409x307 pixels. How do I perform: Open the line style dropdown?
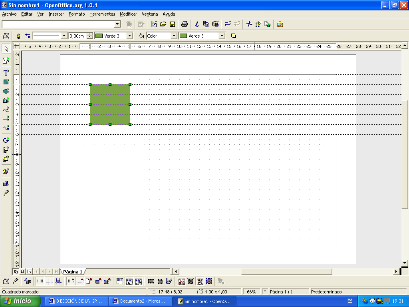pos(64,36)
